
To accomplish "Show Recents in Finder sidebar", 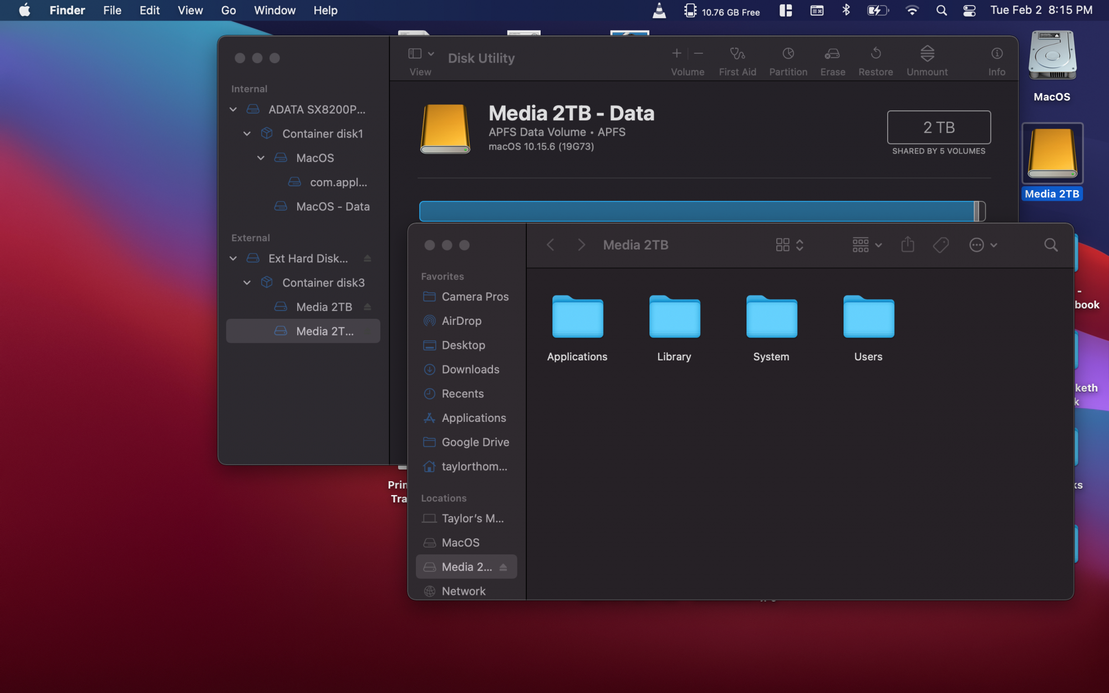I will [466, 394].
